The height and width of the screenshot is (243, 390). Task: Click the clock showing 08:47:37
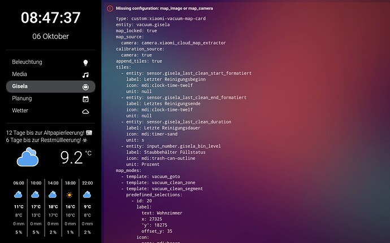[51, 17]
